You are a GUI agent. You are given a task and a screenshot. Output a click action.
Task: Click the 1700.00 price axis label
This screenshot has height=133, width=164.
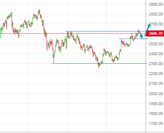[156, 123]
